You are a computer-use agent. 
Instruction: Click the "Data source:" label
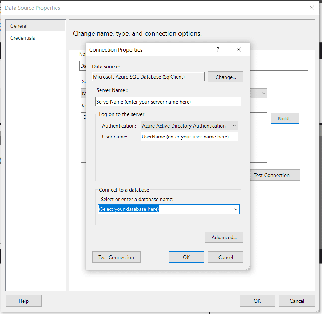point(106,67)
